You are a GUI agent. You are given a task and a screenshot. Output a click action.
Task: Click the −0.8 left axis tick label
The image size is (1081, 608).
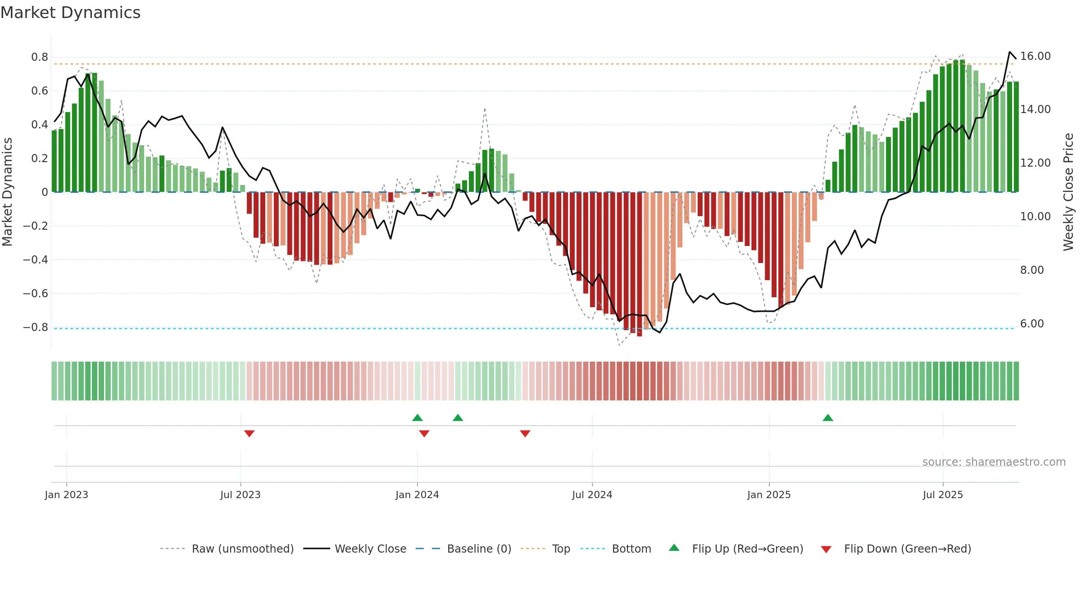point(36,327)
